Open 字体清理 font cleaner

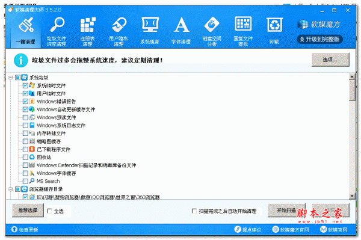click(181, 31)
